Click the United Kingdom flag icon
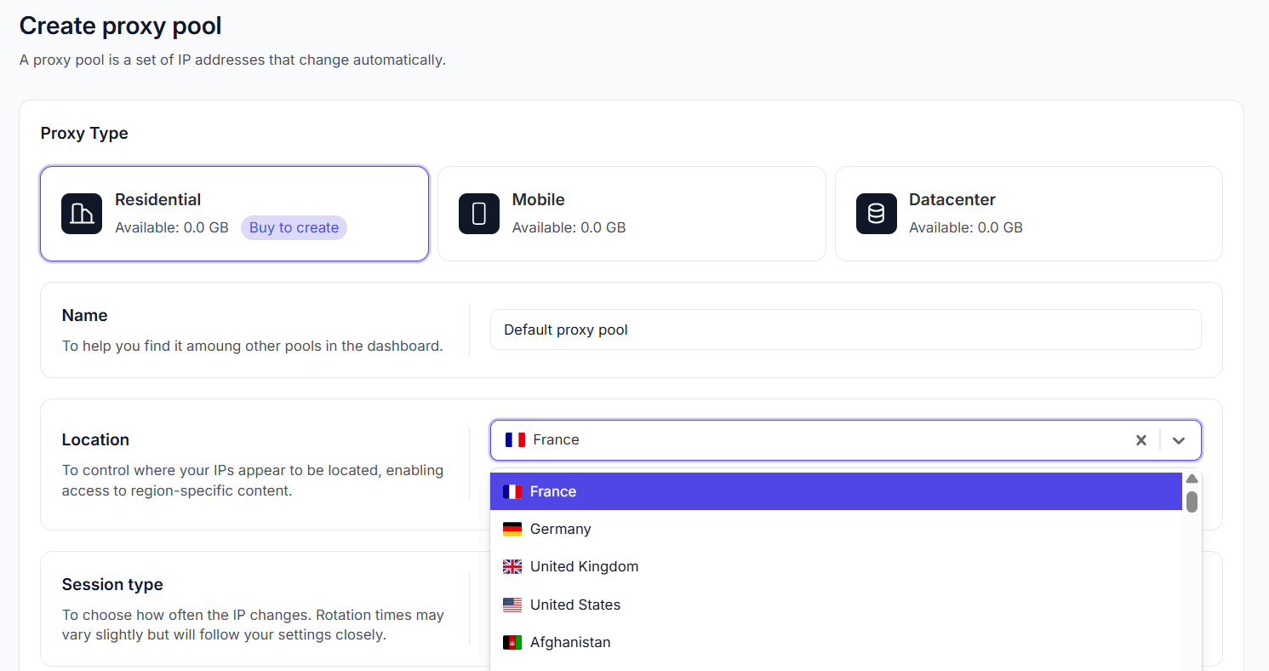1269x671 pixels. 512,567
